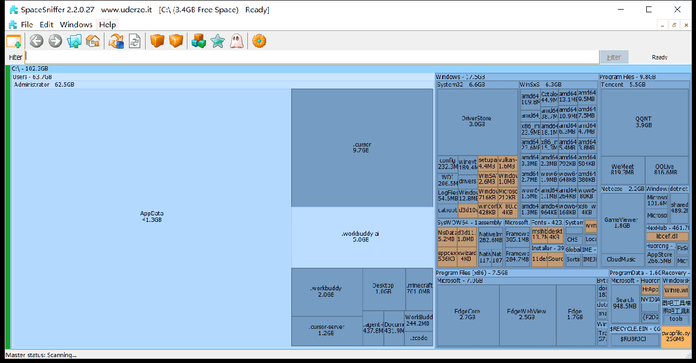Start master rescan with orange arrows icon
Image resolution: width=696 pixels, height=363 pixels.
tap(116, 41)
